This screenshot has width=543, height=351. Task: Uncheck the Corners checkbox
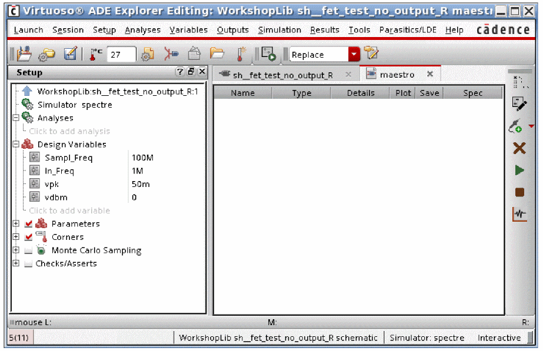pos(29,237)
